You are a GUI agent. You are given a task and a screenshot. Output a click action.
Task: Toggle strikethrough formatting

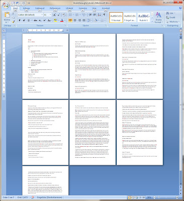pos(35,21)
